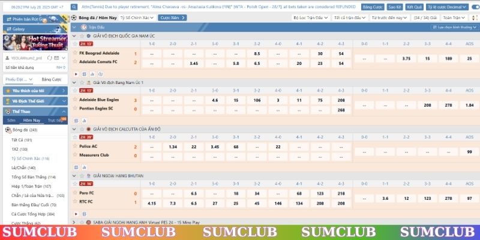Click the Cược Xiên button
The width and height of the screenshot is (480, 240).
pos(172,18)
